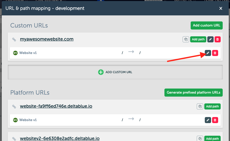Screen dimensions: 230x141
Task: Delete Website v1 path under website-fa9ff6ed746e.deltablue.io
Action: pos(215,120)
